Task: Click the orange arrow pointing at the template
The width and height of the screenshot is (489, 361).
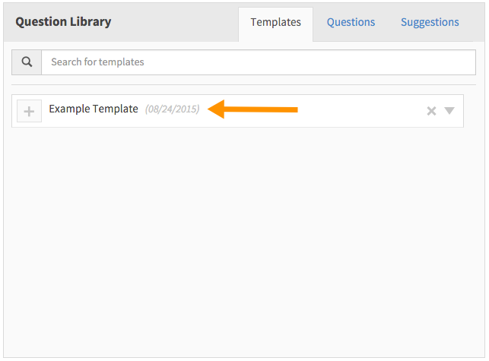Action: (252, 109)
